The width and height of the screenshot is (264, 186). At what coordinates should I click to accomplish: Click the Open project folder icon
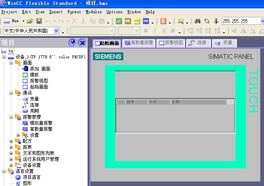(30, 21)
